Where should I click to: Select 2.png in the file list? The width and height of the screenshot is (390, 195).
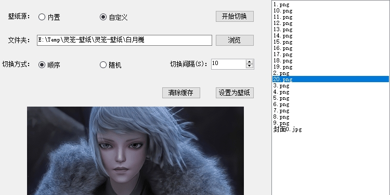coord(331,73)
